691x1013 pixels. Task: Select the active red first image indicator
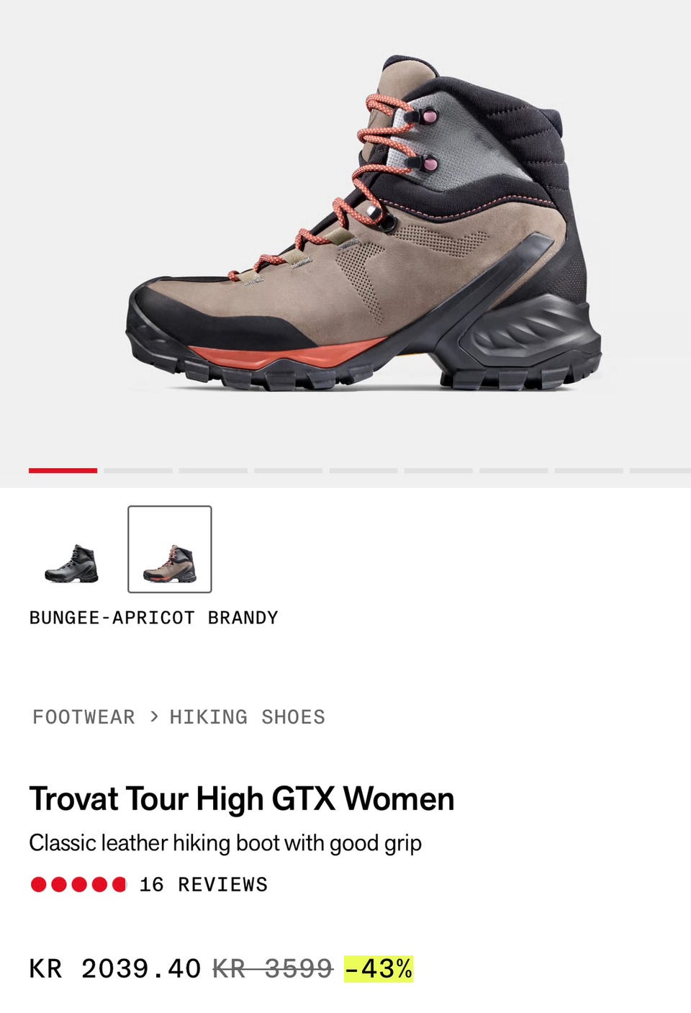point(63,470)
